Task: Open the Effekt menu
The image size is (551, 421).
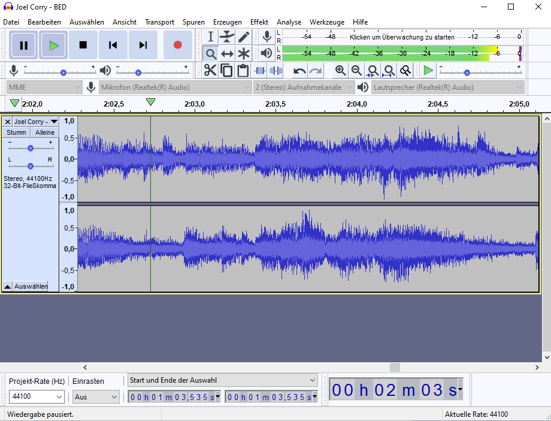Action: click(x=259, y=22)
